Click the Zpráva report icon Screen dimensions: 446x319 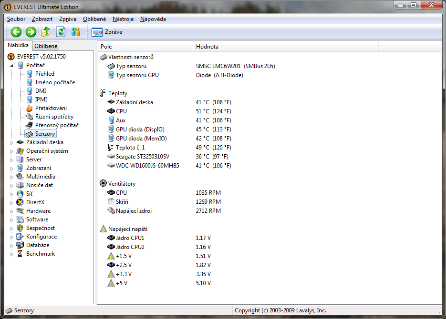97,32
